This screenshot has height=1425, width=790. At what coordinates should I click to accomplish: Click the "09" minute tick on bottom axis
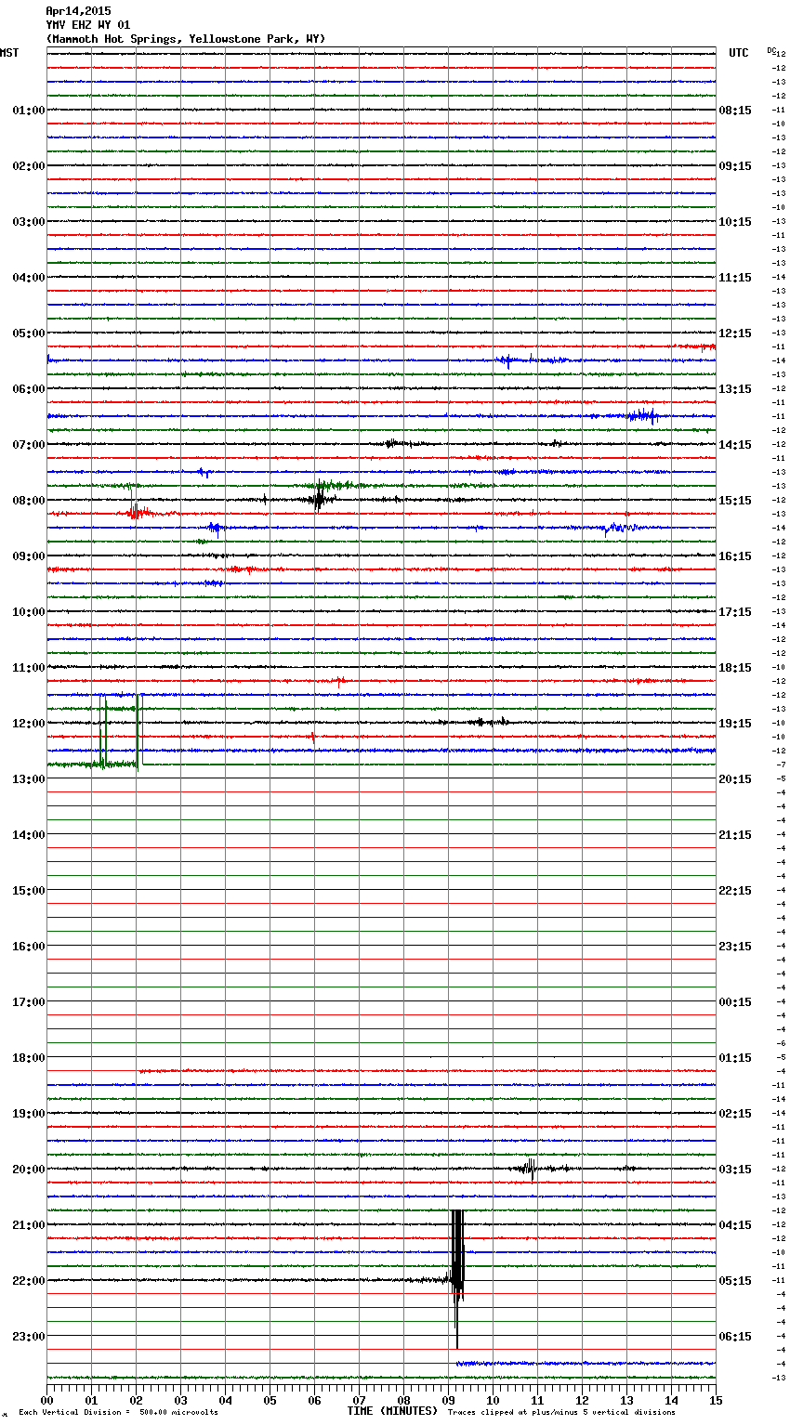(x=448, y=1400)
